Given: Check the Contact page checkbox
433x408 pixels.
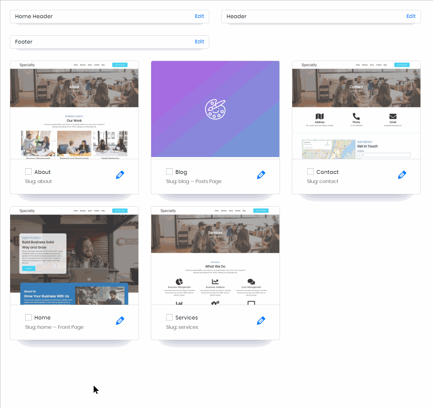Looking at the screenshot, I should 310,171.
